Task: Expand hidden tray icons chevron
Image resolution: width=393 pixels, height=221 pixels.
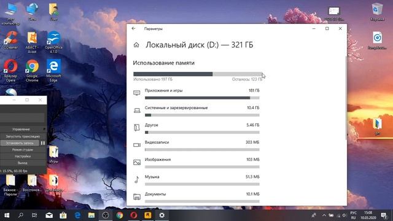Action: tap(324, 215)
